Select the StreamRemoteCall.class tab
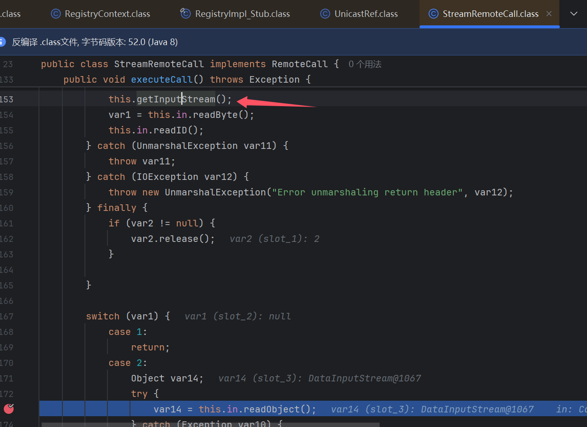 pos(489,14)
